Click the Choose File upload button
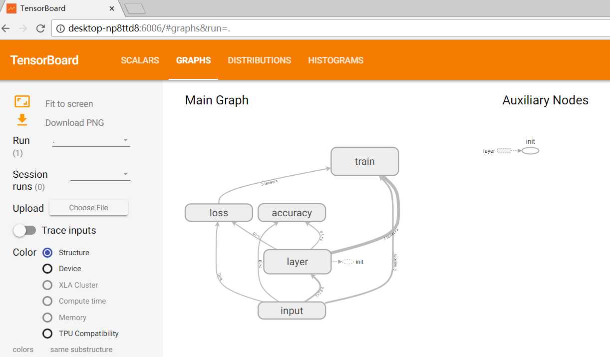The image size is (610, 357). pos(88,208)
